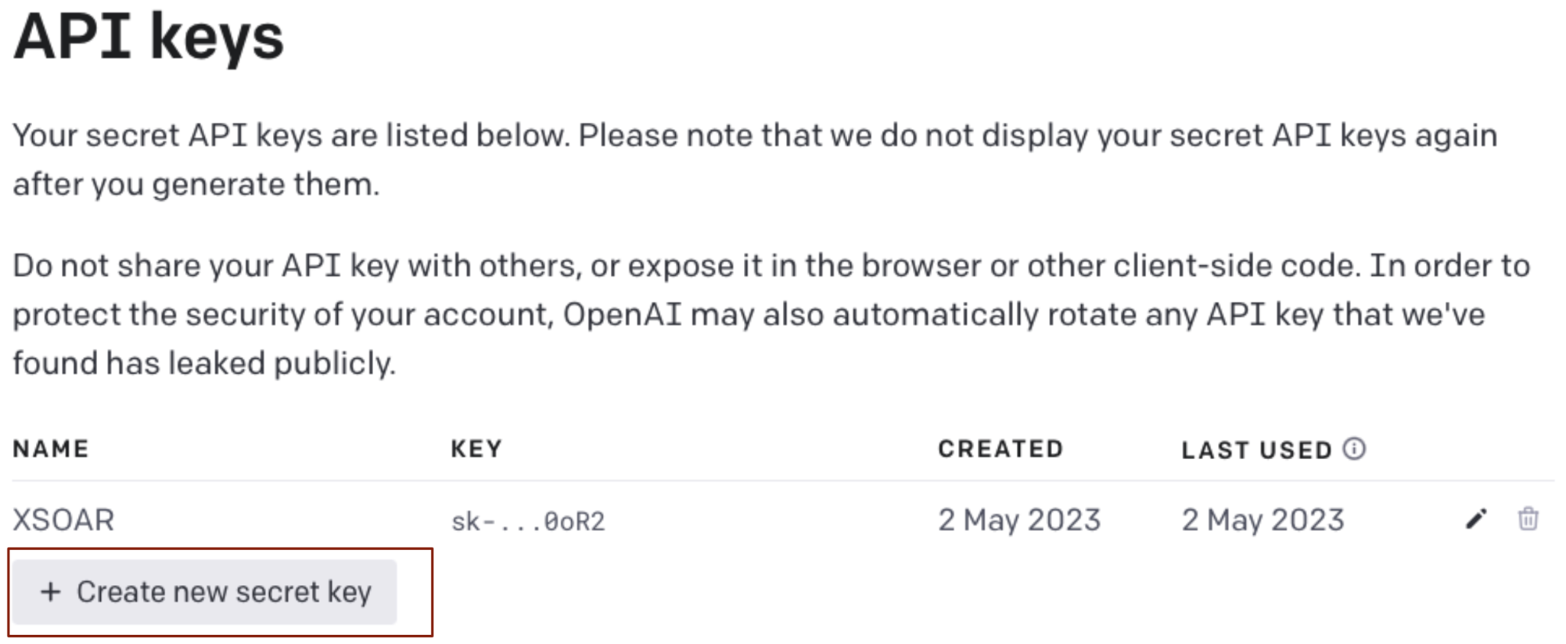
Task: Click the last used date 2 May 2023
Action: coord(1262,520)
